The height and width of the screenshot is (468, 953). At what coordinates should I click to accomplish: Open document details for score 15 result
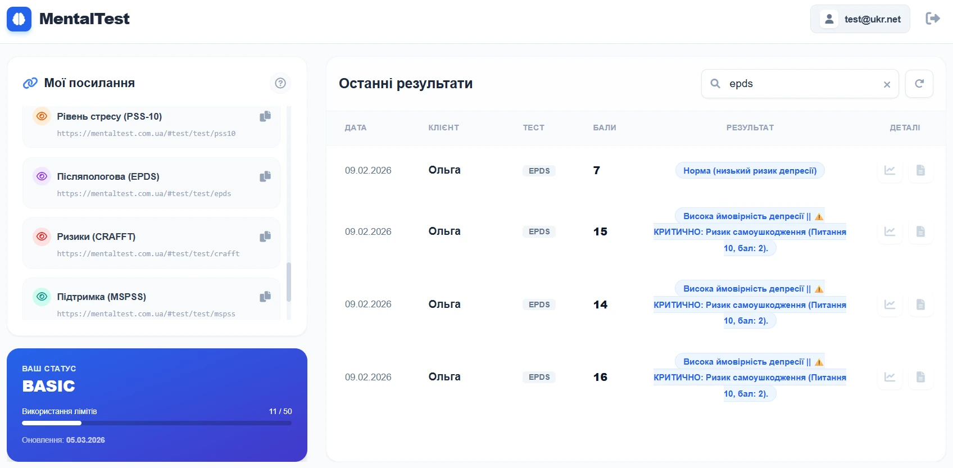click(x=920, y=231)
